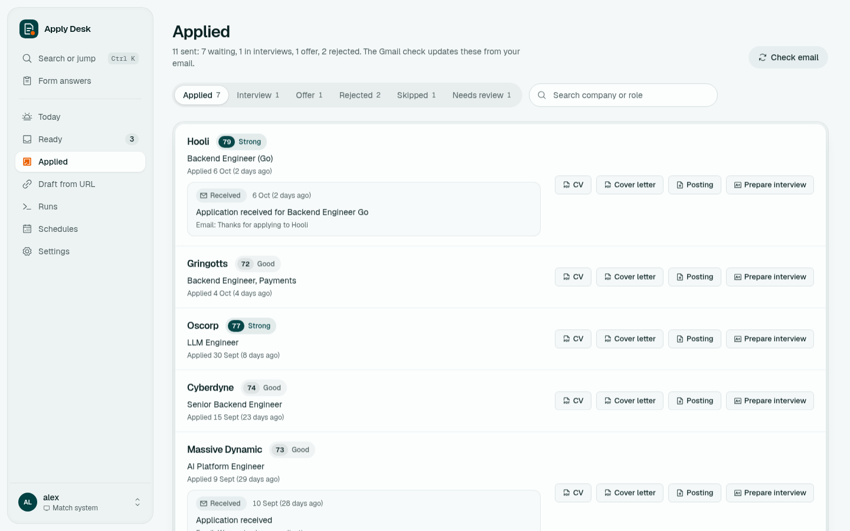Open Runs page

80,206
